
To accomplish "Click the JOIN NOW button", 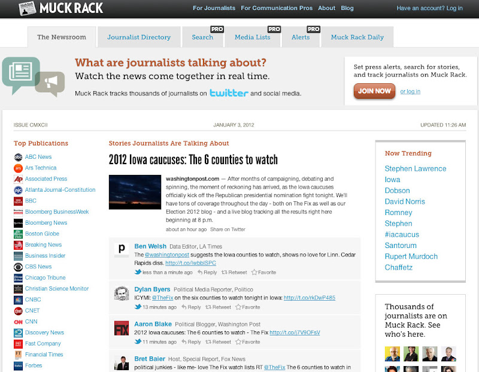I will [x=375, y=91].
